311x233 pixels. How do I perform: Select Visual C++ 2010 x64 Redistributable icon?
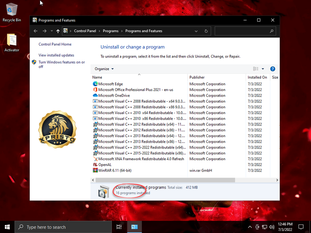coord(95,112)
